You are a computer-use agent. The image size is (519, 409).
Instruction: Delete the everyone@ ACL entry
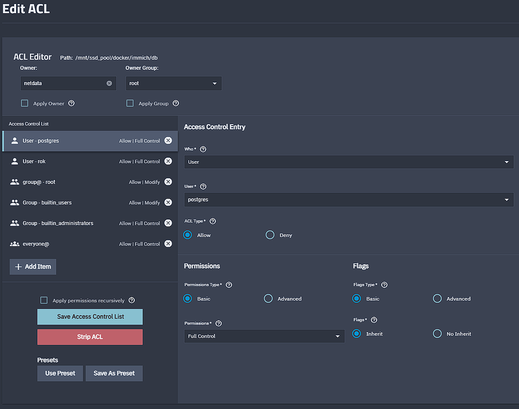[x=168, y=244]
